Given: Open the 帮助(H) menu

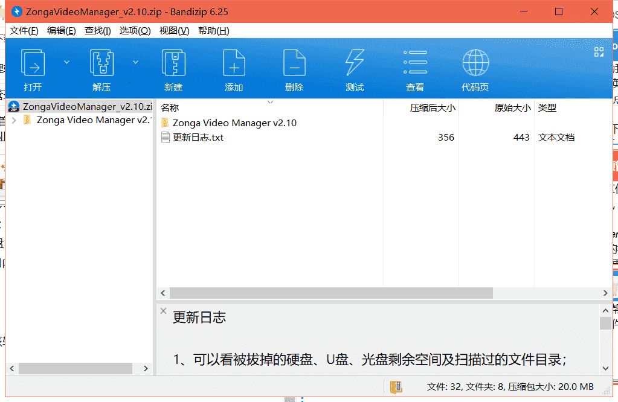Looking at the screenshot, I should [214, 31].
